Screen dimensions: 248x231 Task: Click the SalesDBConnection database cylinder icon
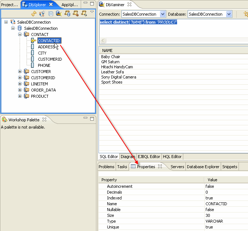click(20, 28)
